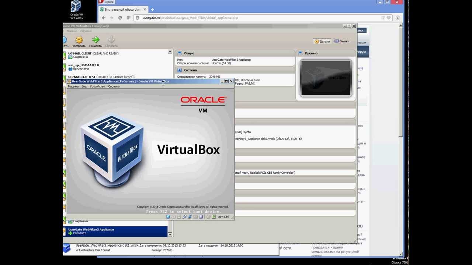Open Вид menu in VM window
This screenshot has height=265, width=472.
pyautogui.click(x=84, y=86)
